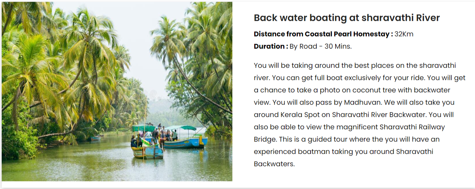This screenshot has width=475, height=189.
Task: Click the blue boat with the teal canopy
Action: (x=186, y=142)
